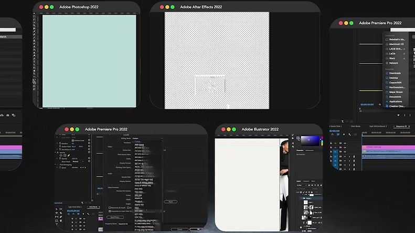Click timecode 00;00;09;04 in lower Premiere timeline
The width and height of the screenshot is (415, 233).
[x=73, y=211]
